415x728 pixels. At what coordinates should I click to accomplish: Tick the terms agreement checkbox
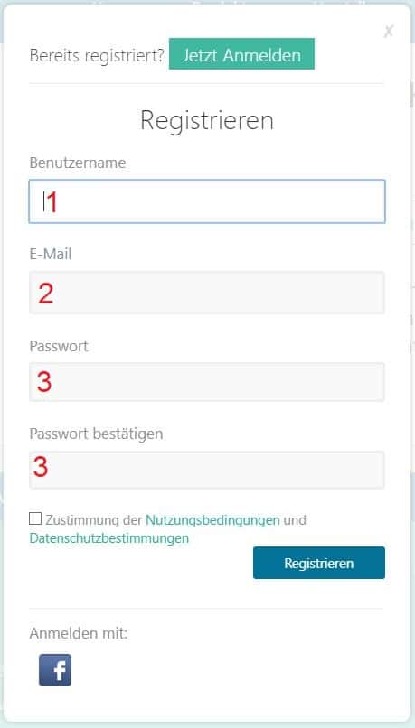[35, 518]
